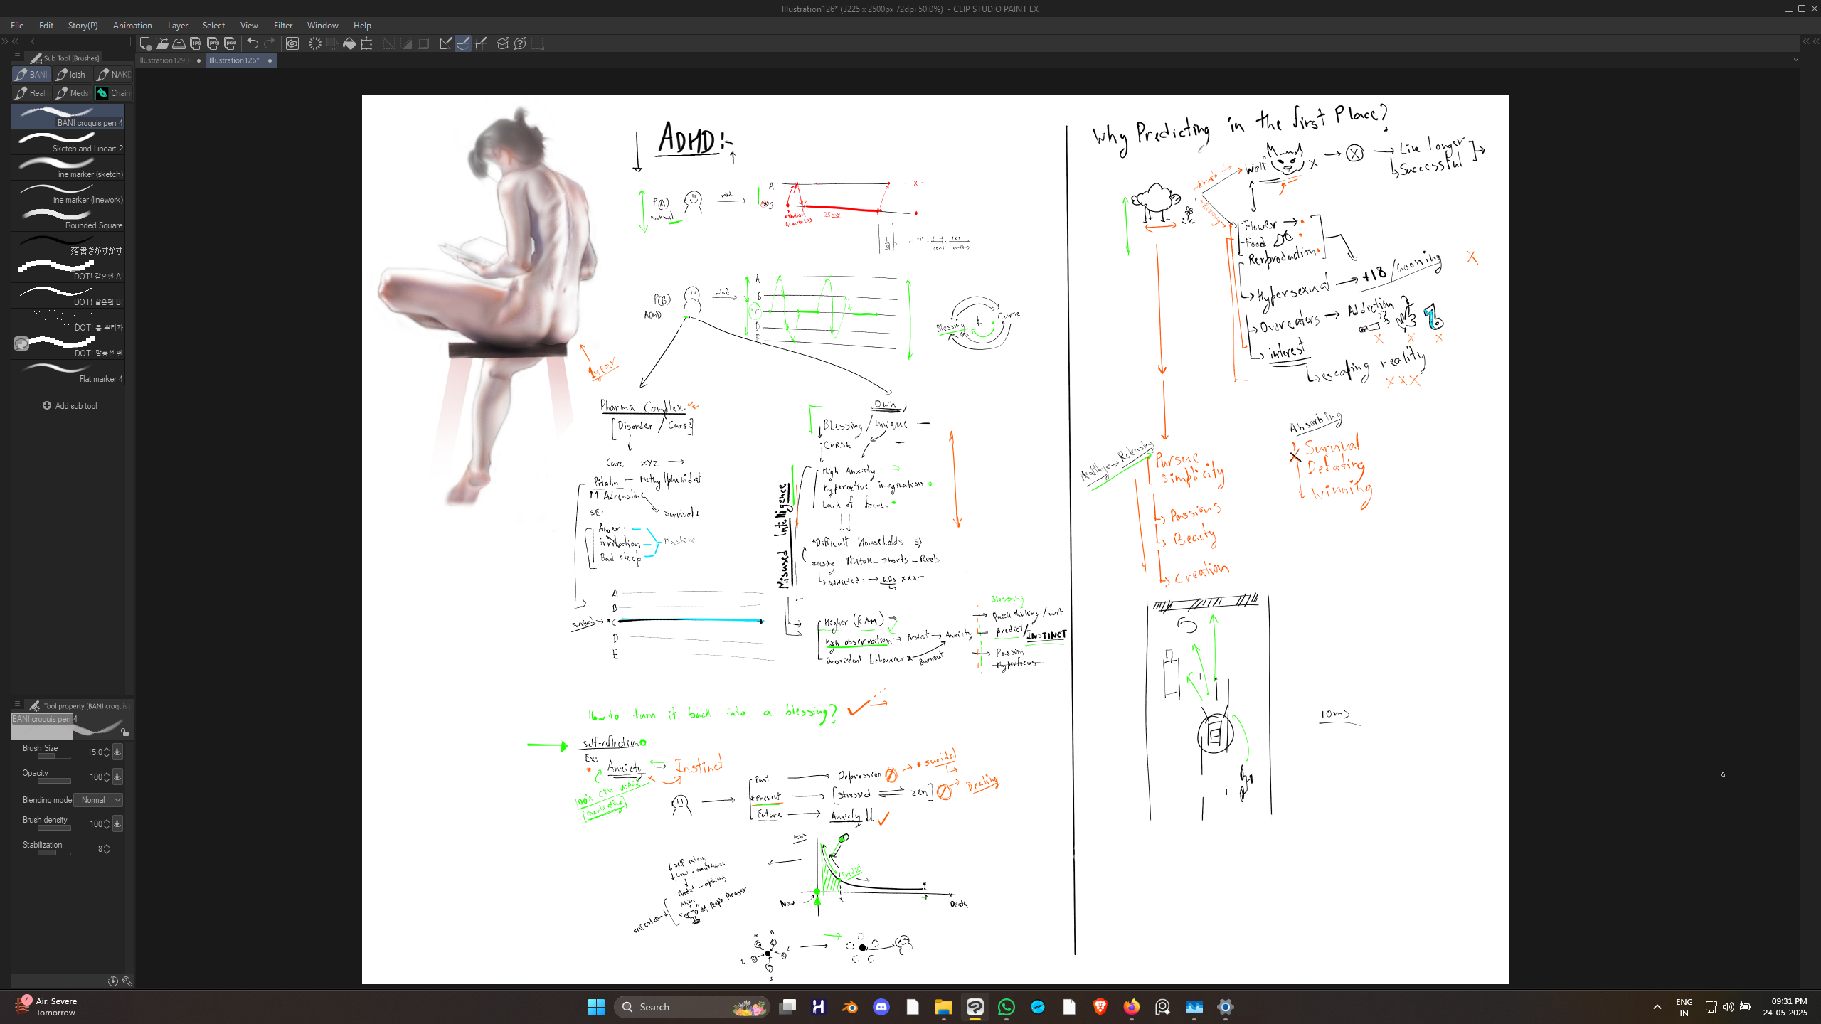
Task: Select the NAKD brush group tab
Action: (114, 74)
